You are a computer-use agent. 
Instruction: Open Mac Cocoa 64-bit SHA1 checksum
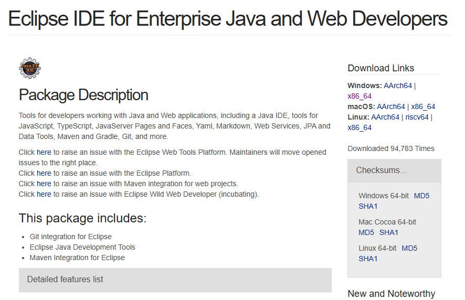tap(389, 232)
